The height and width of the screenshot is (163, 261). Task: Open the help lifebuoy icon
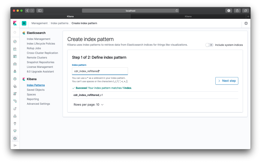point(246,23)
